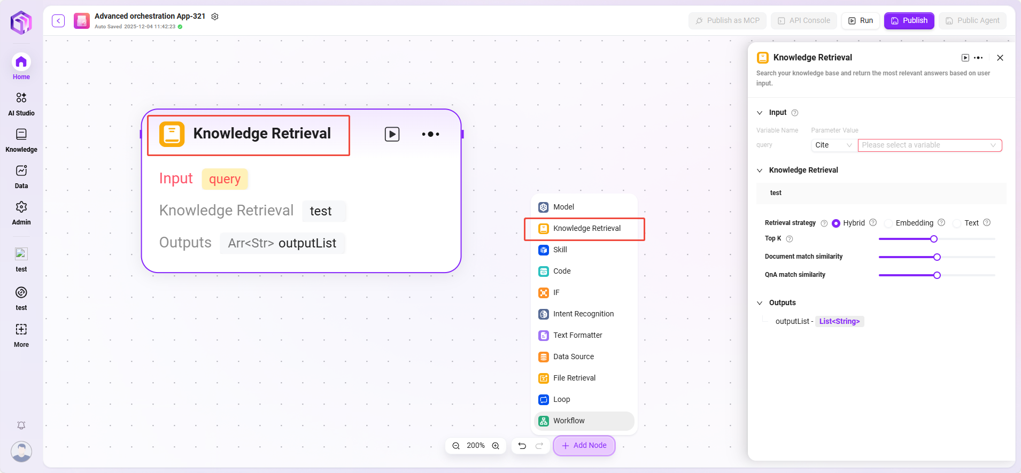This screenshot has width=1021, height=473.
Task: Select the Embedding retrieval strategy
Action: pos(888,223)
